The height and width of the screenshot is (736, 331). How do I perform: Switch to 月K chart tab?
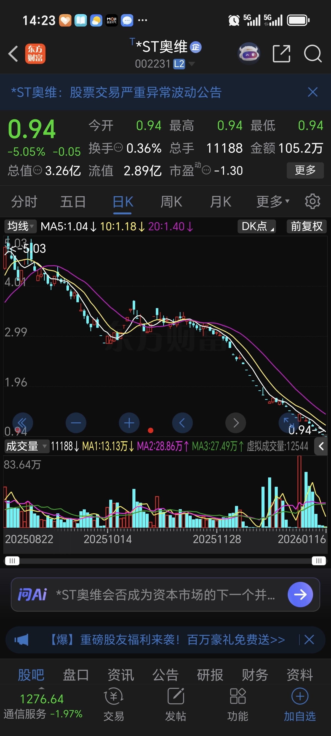click(220, 202)
